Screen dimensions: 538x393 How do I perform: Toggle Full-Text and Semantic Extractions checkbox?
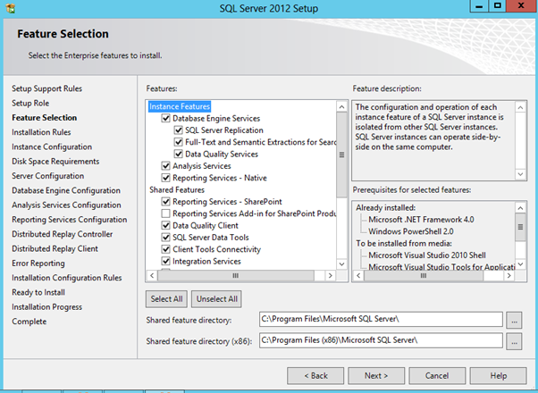pos(179,142)
